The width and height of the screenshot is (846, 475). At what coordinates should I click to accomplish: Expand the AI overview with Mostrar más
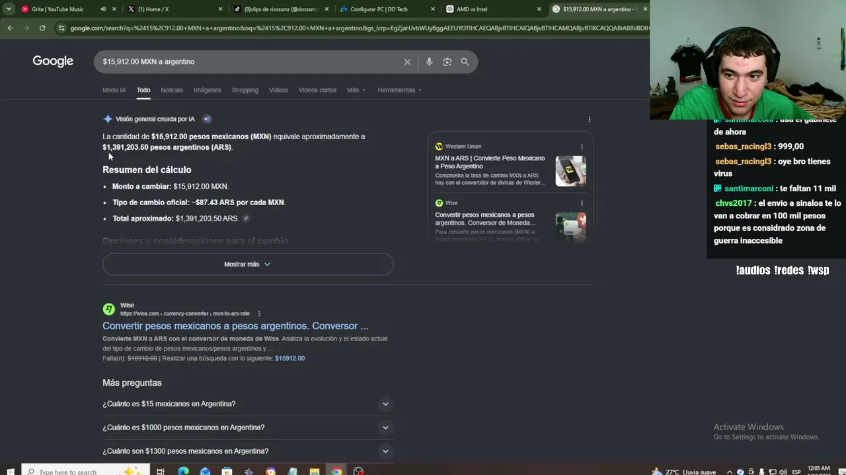[248, 264]
